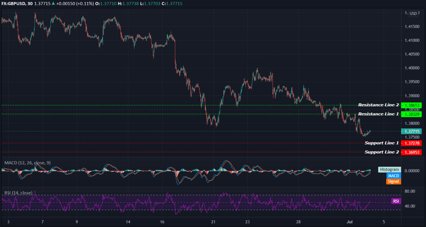
Task: Open MACD (12, 26, close, 9) indicator legend
Action: [27, 163]
